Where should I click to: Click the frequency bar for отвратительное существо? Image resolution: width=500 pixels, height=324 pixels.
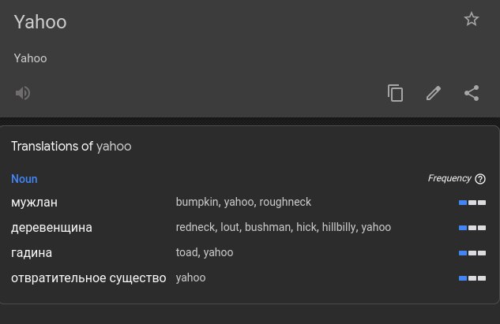[x=472, y=278]
